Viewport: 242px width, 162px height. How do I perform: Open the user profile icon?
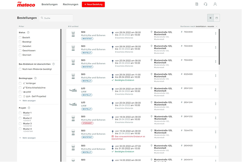[x=215, y=4]
